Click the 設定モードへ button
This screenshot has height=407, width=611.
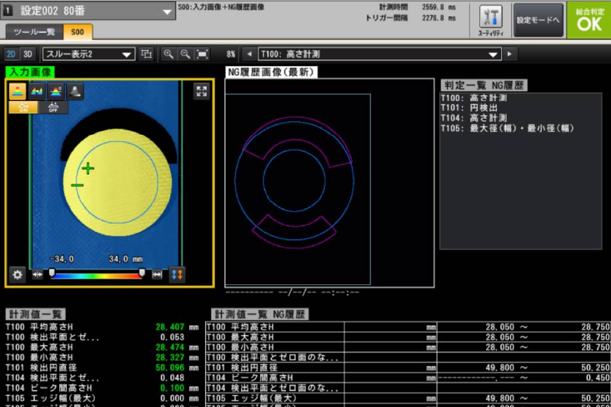538,20
